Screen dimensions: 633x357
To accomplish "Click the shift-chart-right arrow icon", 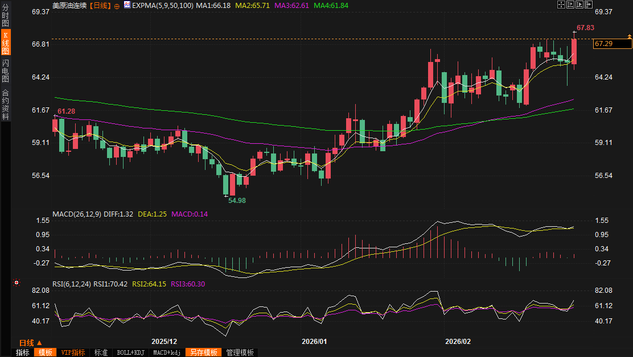I will click(589, 5).
